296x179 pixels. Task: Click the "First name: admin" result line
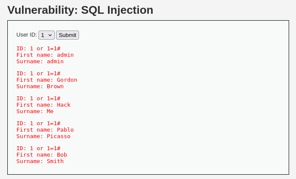45,55
